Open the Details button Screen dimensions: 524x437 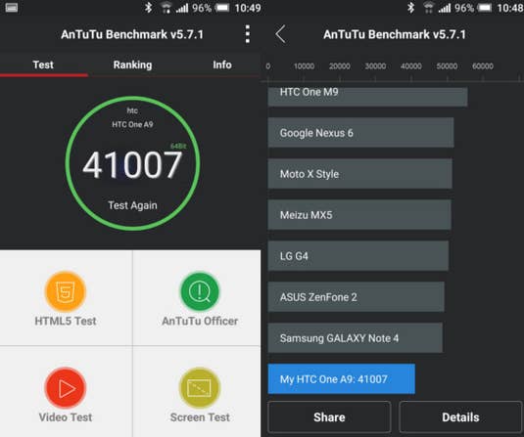click(460, 417)
